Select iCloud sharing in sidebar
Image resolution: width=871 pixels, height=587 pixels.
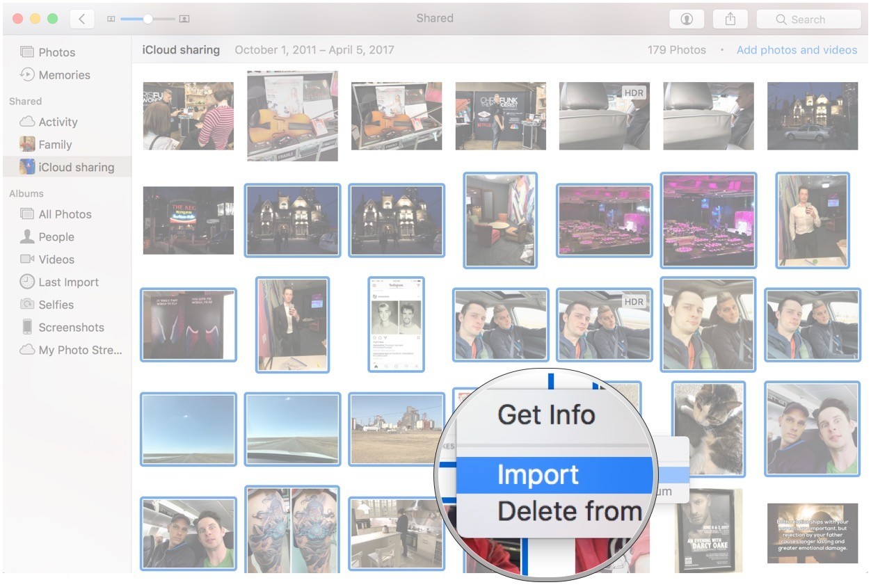pyautogui.click(x=66, y=167)
